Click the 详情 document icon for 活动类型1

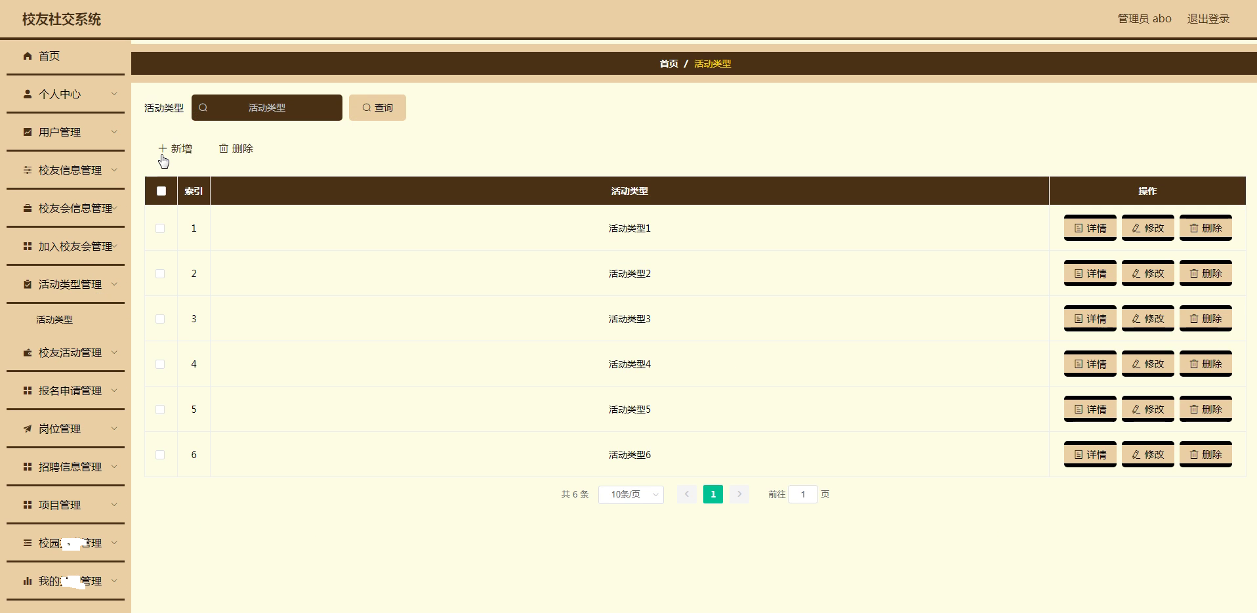(1079, 228)
